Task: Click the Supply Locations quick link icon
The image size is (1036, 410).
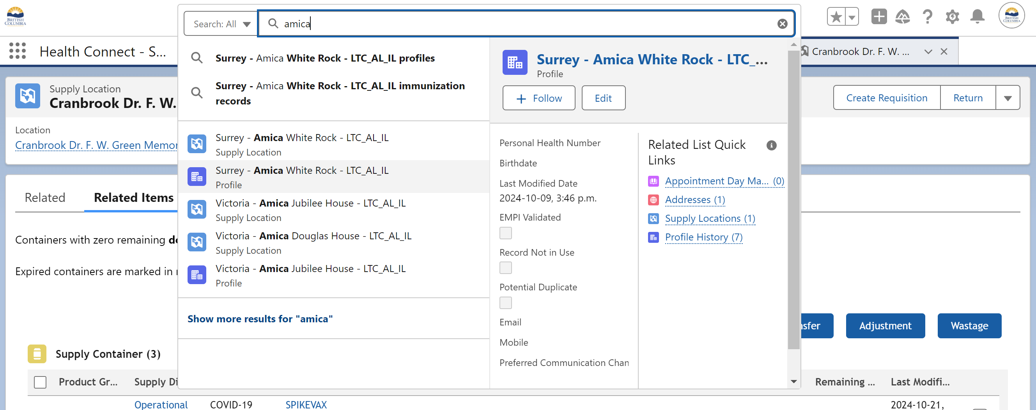Action: [x=653, y=219]
